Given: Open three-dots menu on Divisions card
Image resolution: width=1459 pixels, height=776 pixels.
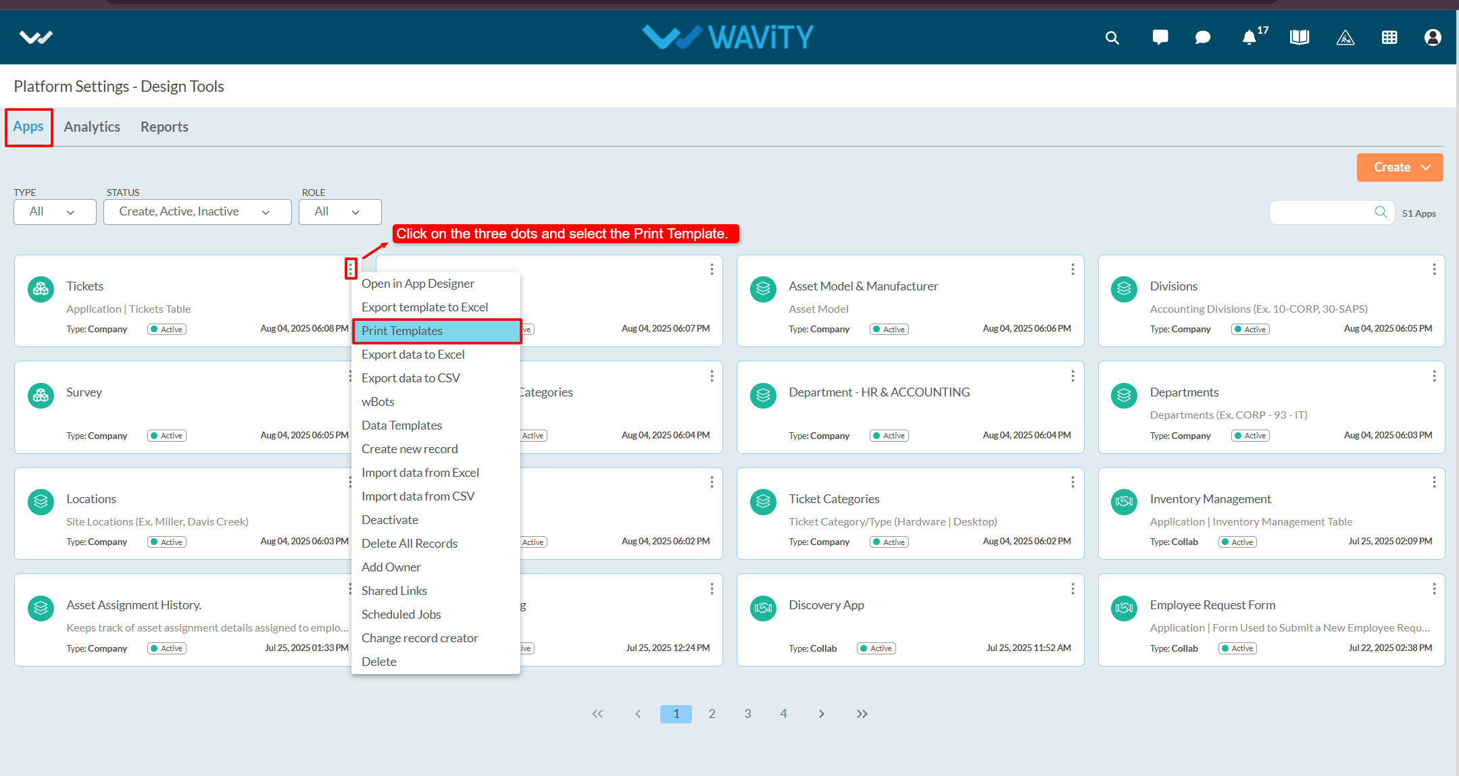Looking at the screenshot, I should (x=1434, y=269).
